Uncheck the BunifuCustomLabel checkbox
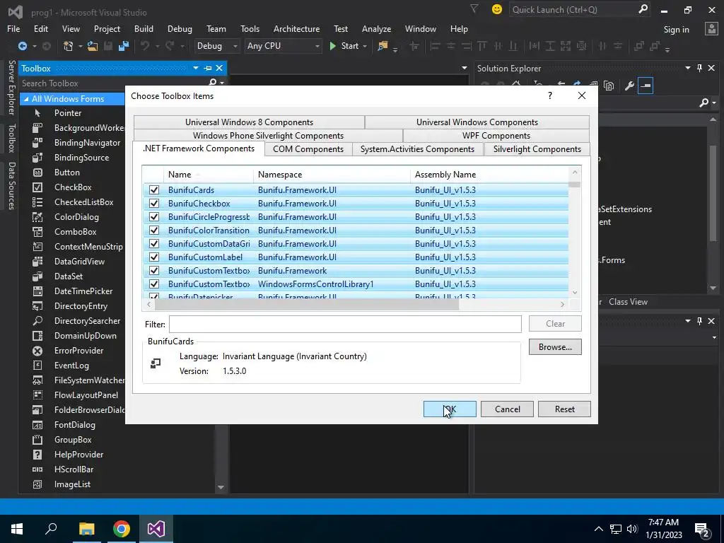The image size is (724, 543). (153, 257)
